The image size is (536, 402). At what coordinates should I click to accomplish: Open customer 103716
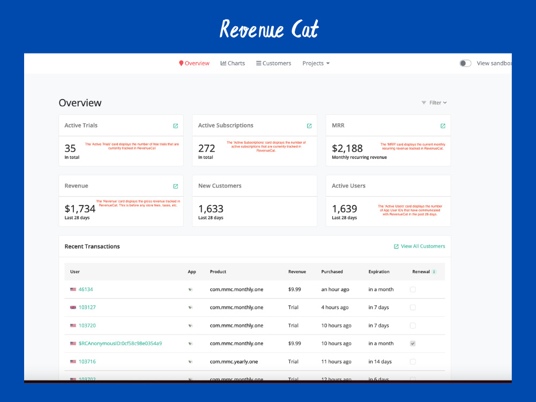[87, 361]
